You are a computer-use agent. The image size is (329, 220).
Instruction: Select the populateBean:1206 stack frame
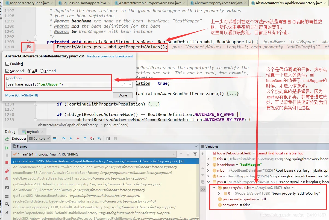(x=105, y=161)
